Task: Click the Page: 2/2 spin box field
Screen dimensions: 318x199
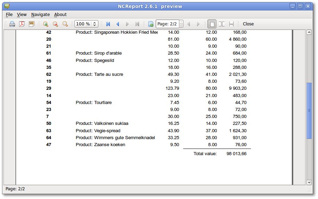Action: 167,24
